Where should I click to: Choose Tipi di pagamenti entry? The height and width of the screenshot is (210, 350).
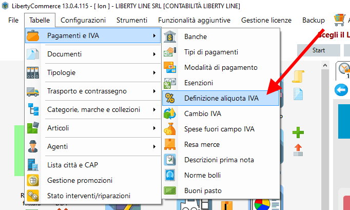[221, 52]
